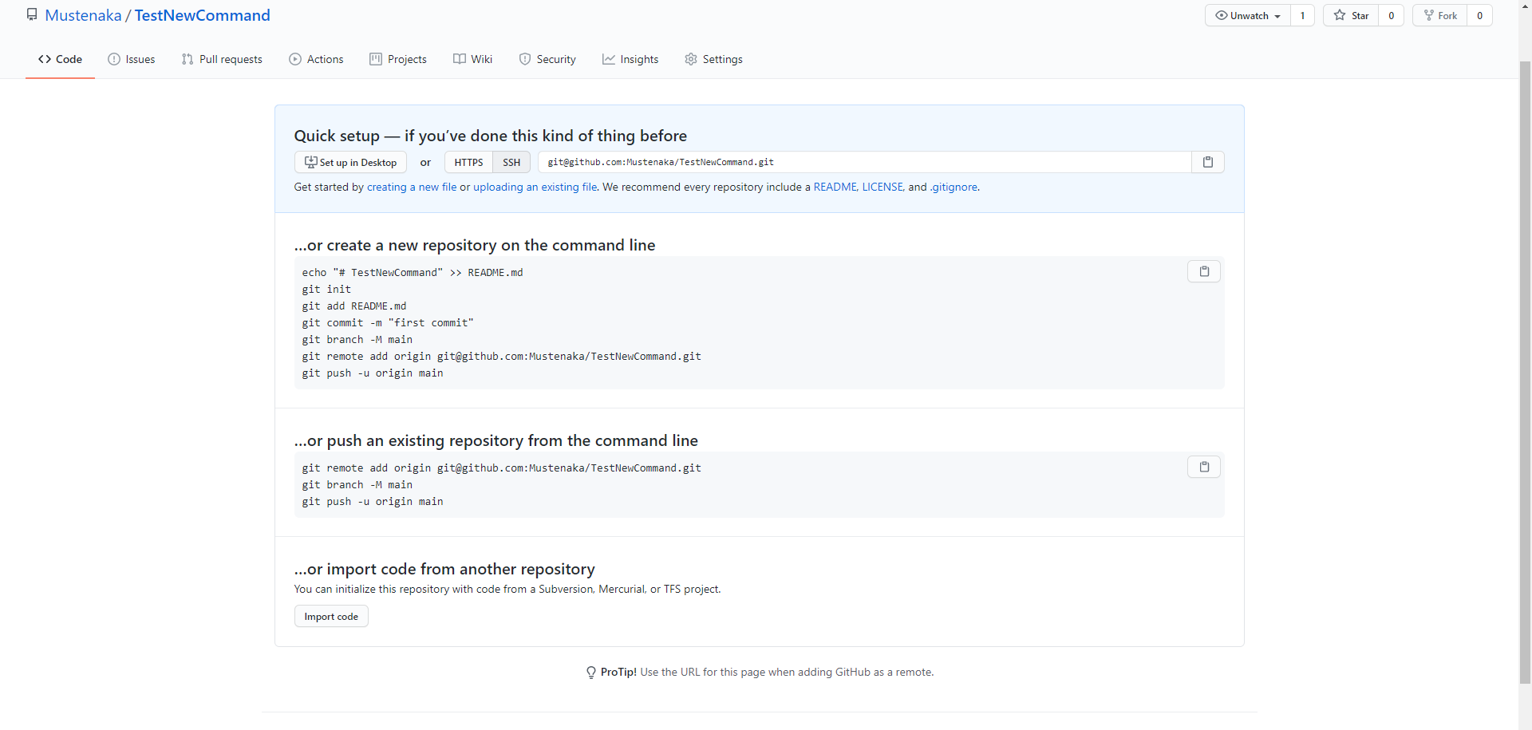Select the SSH protocol option
Viewport: 1532px width, 730px height.
(511, 162)
